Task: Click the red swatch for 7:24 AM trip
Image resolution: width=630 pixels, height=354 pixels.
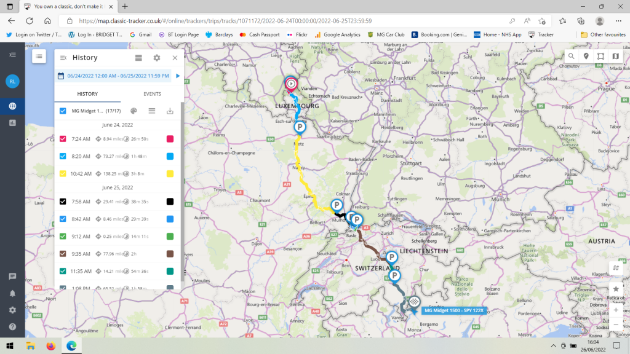Action: pyautogui.click(x=170, y=139)
